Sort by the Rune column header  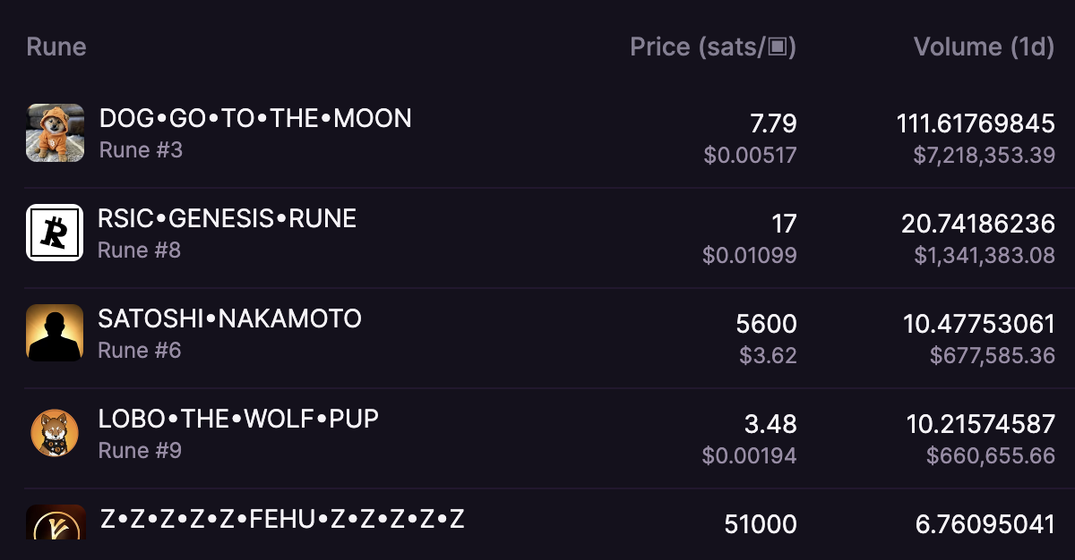(56, 47)
